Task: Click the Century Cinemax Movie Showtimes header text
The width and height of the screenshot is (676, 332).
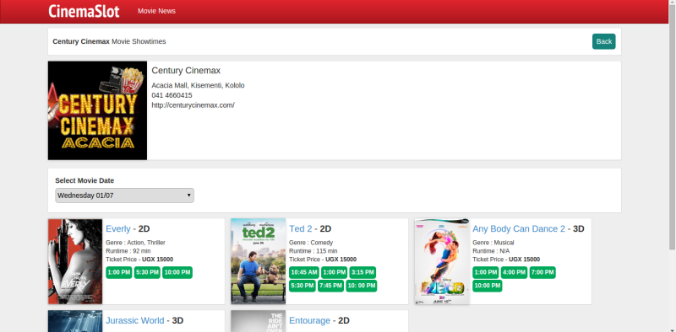Action: (x=109, y=41)
